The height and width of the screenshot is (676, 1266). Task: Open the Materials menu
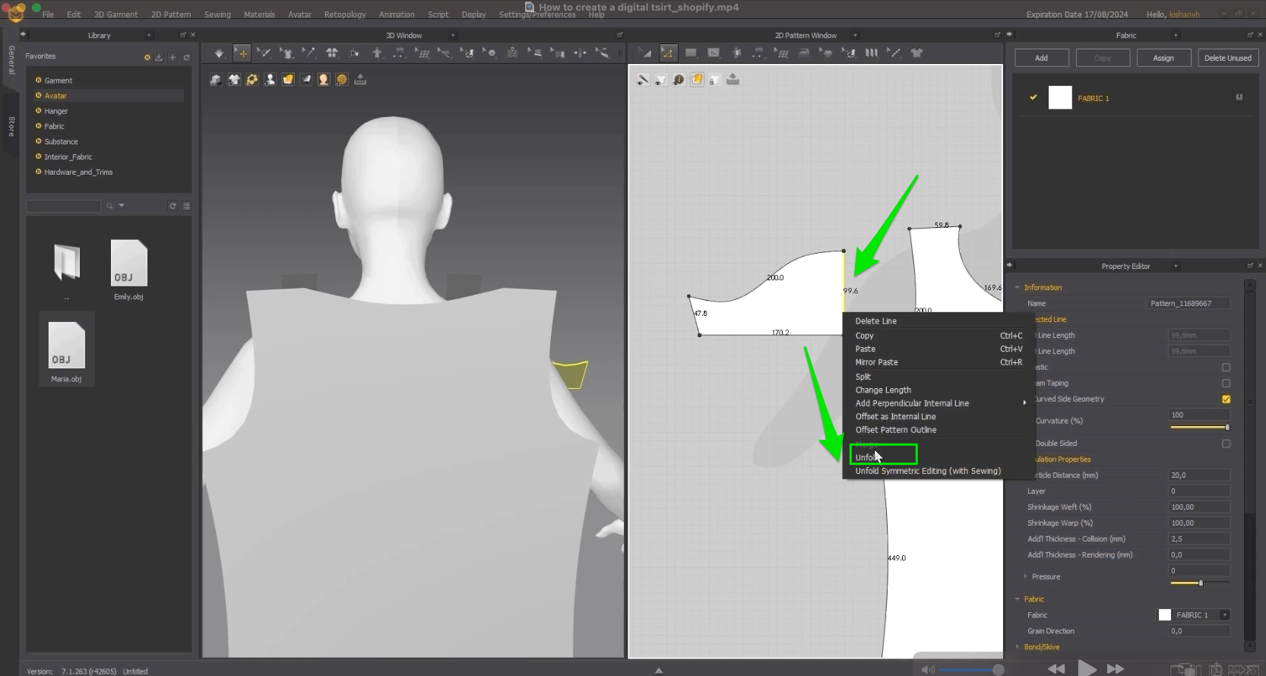click(259, 14)
